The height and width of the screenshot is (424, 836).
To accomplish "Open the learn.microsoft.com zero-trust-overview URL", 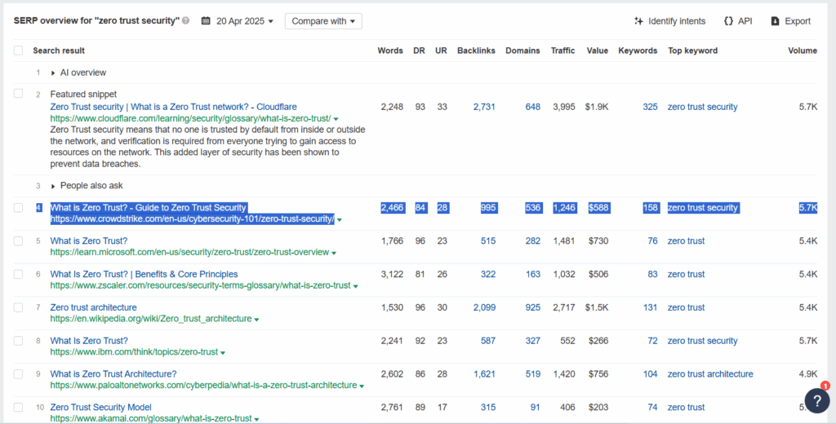I will coord(189,252).
